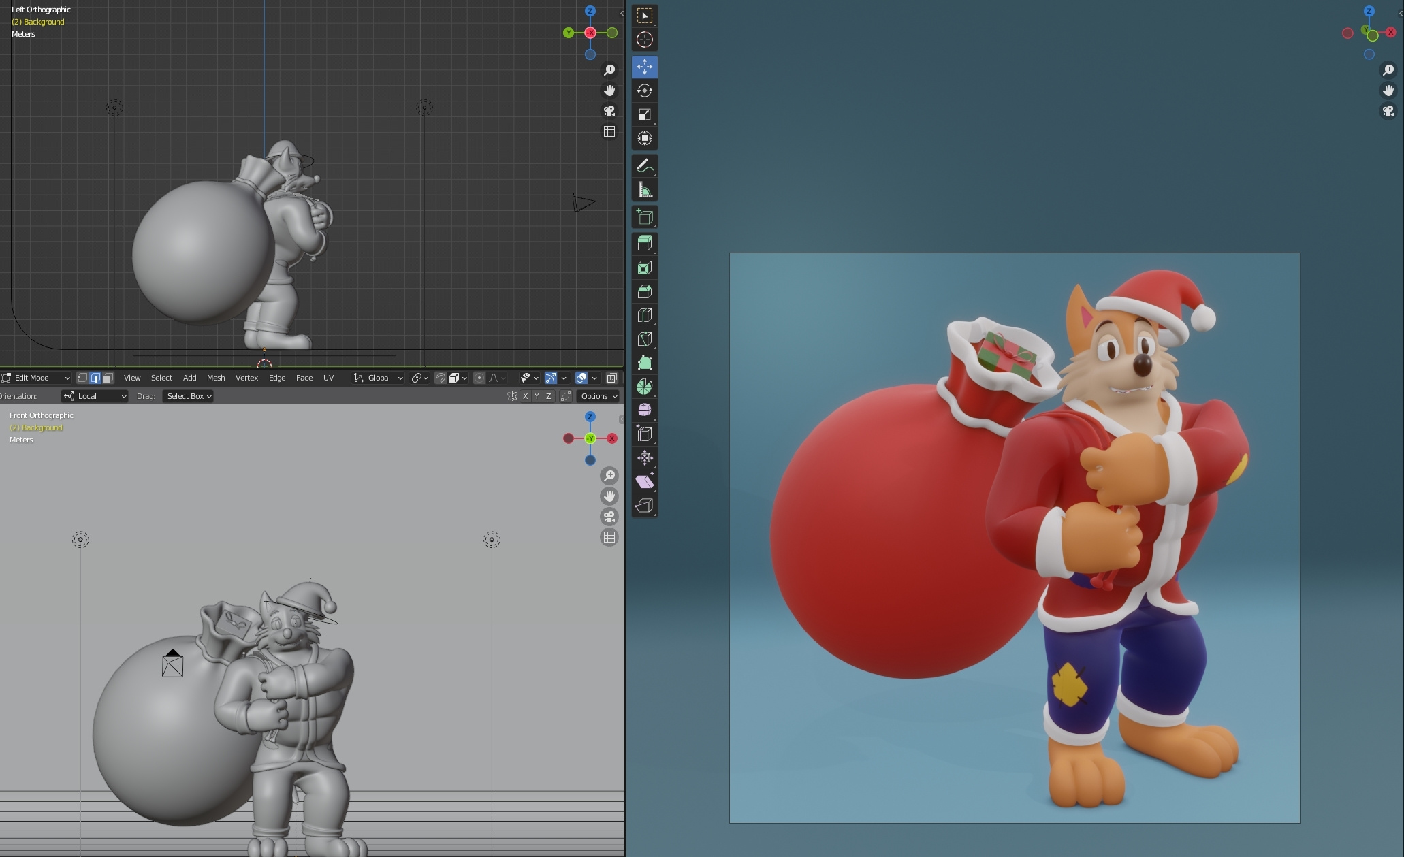
Task: Click zoom icon in Left Orthographic viewport
Action: coord(609,70)
